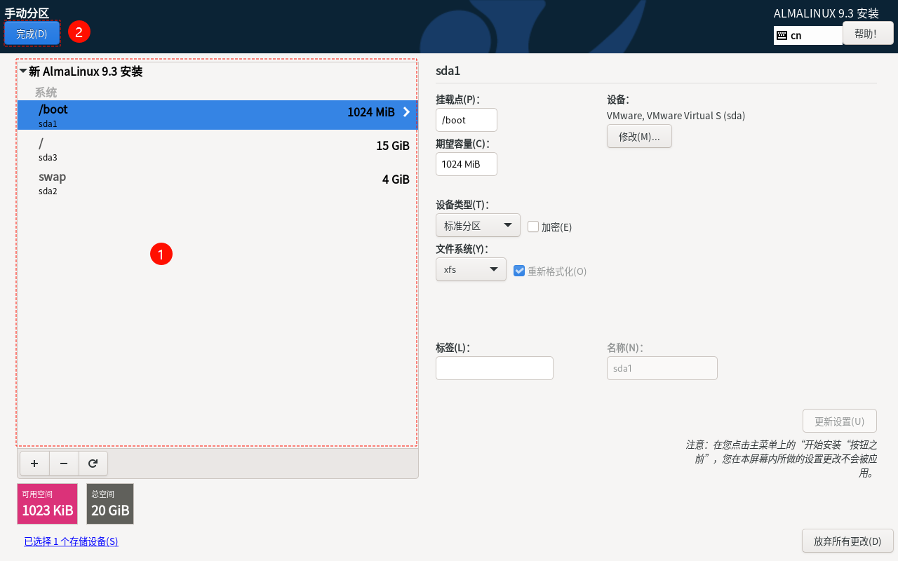Open the 标准分区 device type dropdown
Image resolution: width=898 pixels, height=561 pixels.
[x=477, y=226]
